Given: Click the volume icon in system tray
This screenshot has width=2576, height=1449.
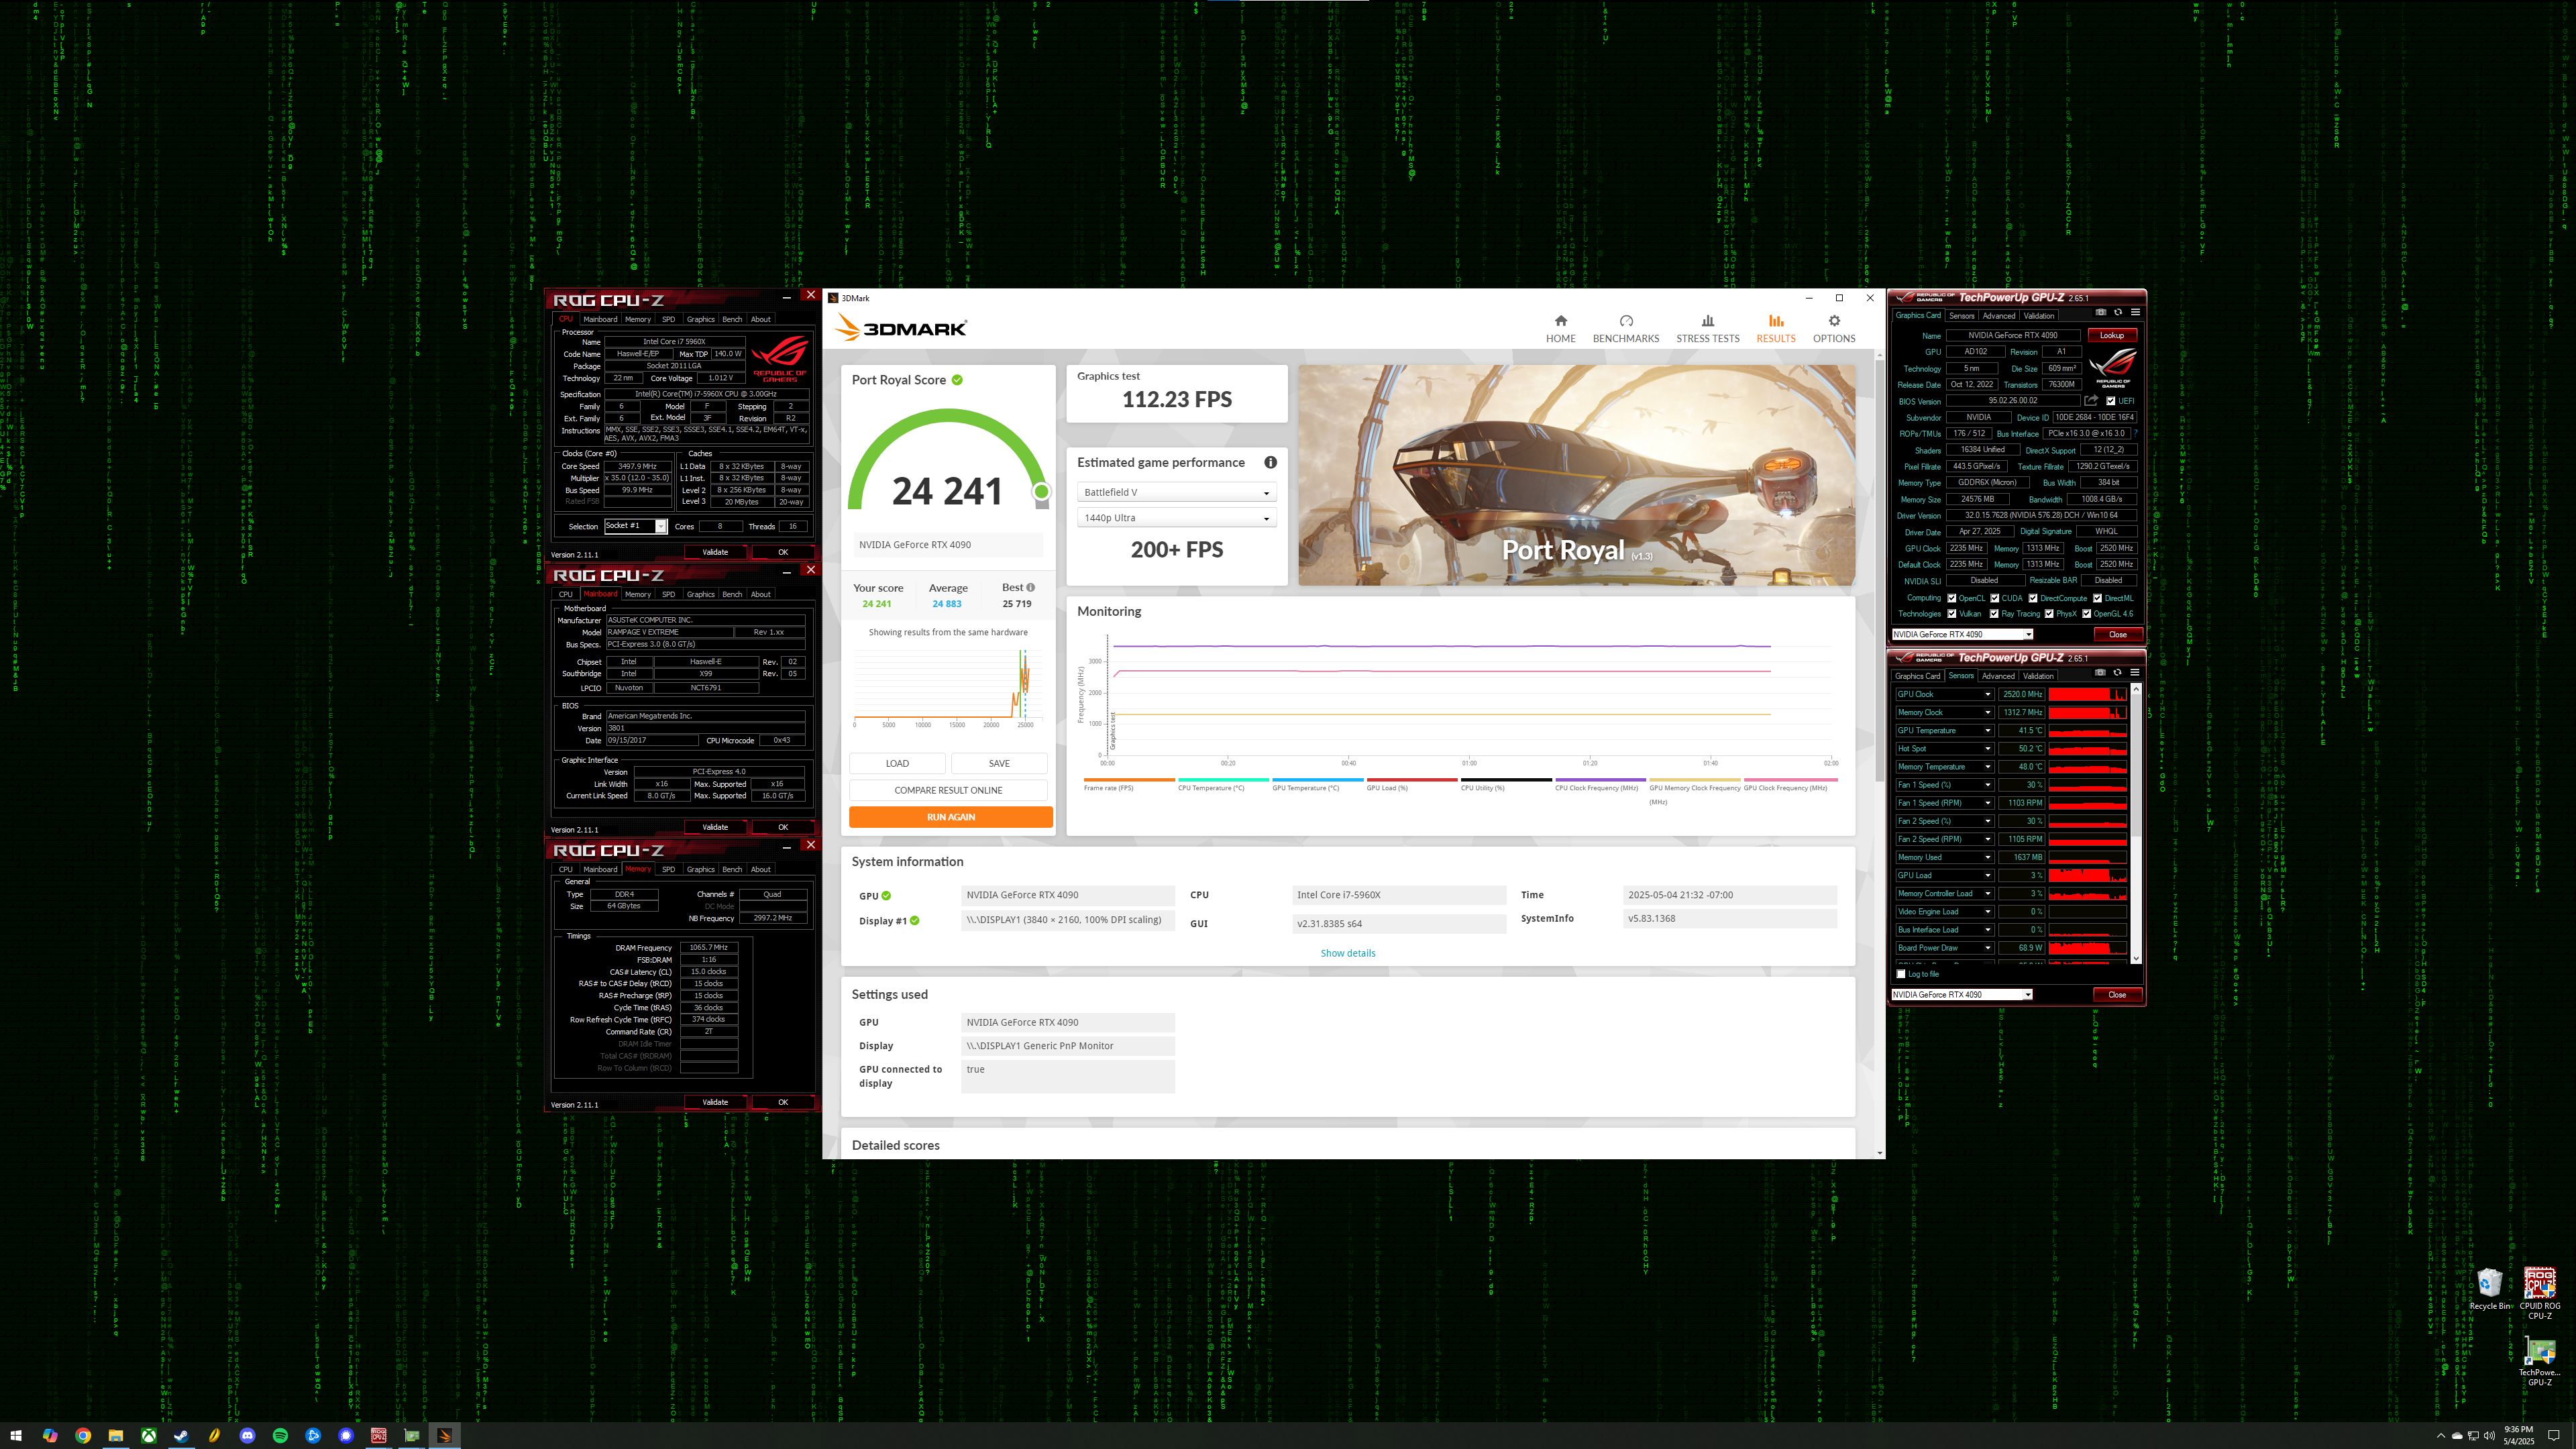Looking at the screenshot, I should [2489, 1436].
